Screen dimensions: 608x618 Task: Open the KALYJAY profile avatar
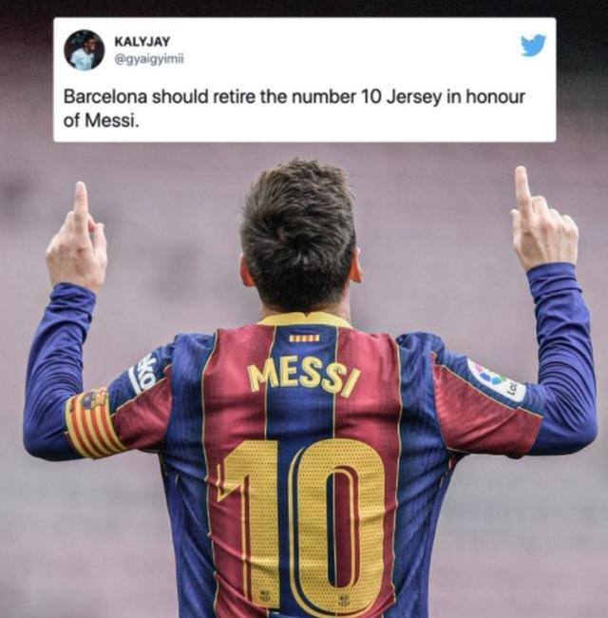click(84, 49)
